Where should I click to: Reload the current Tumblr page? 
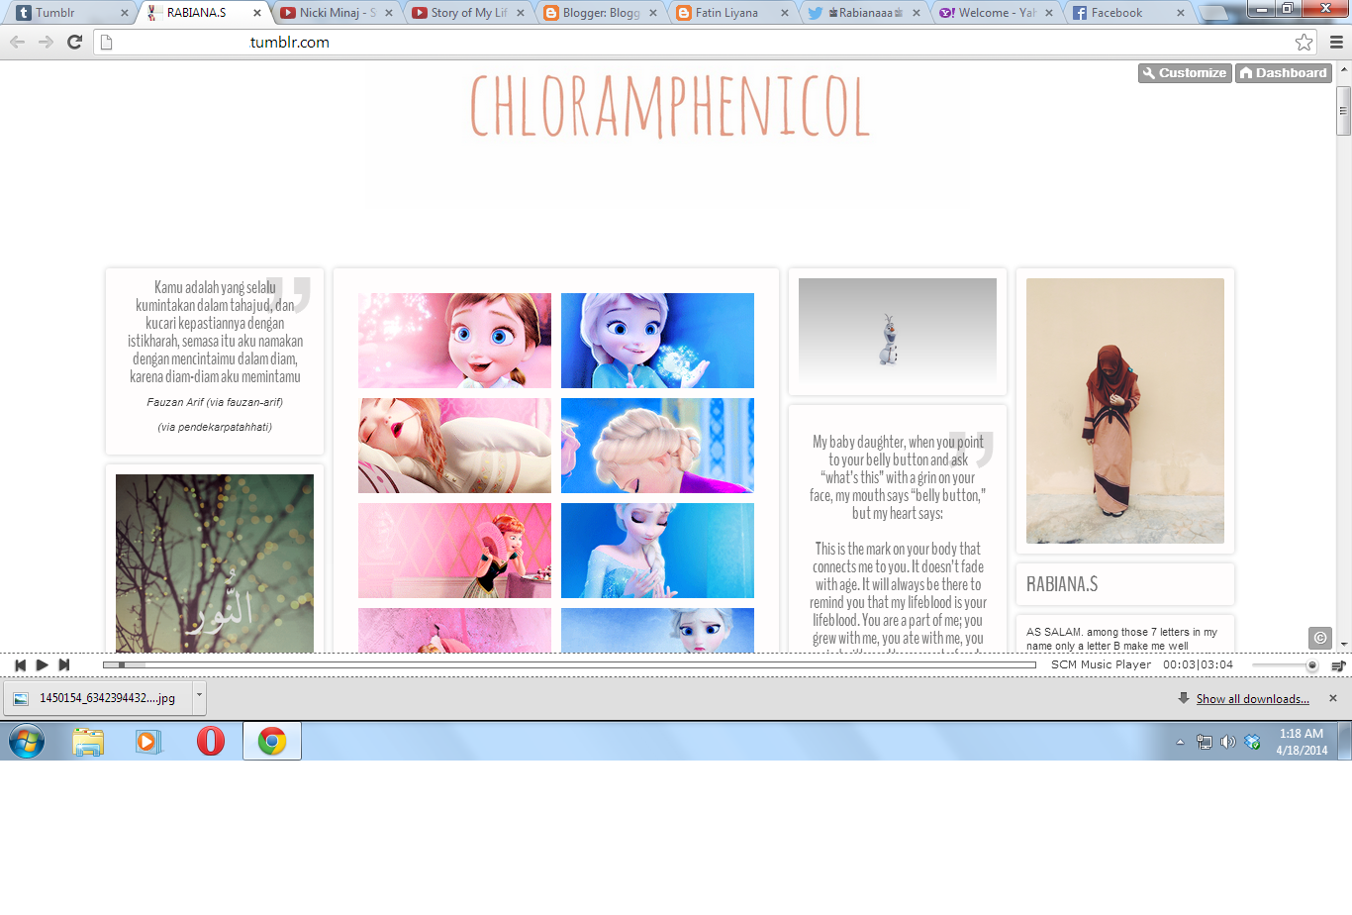click(74, 42)
